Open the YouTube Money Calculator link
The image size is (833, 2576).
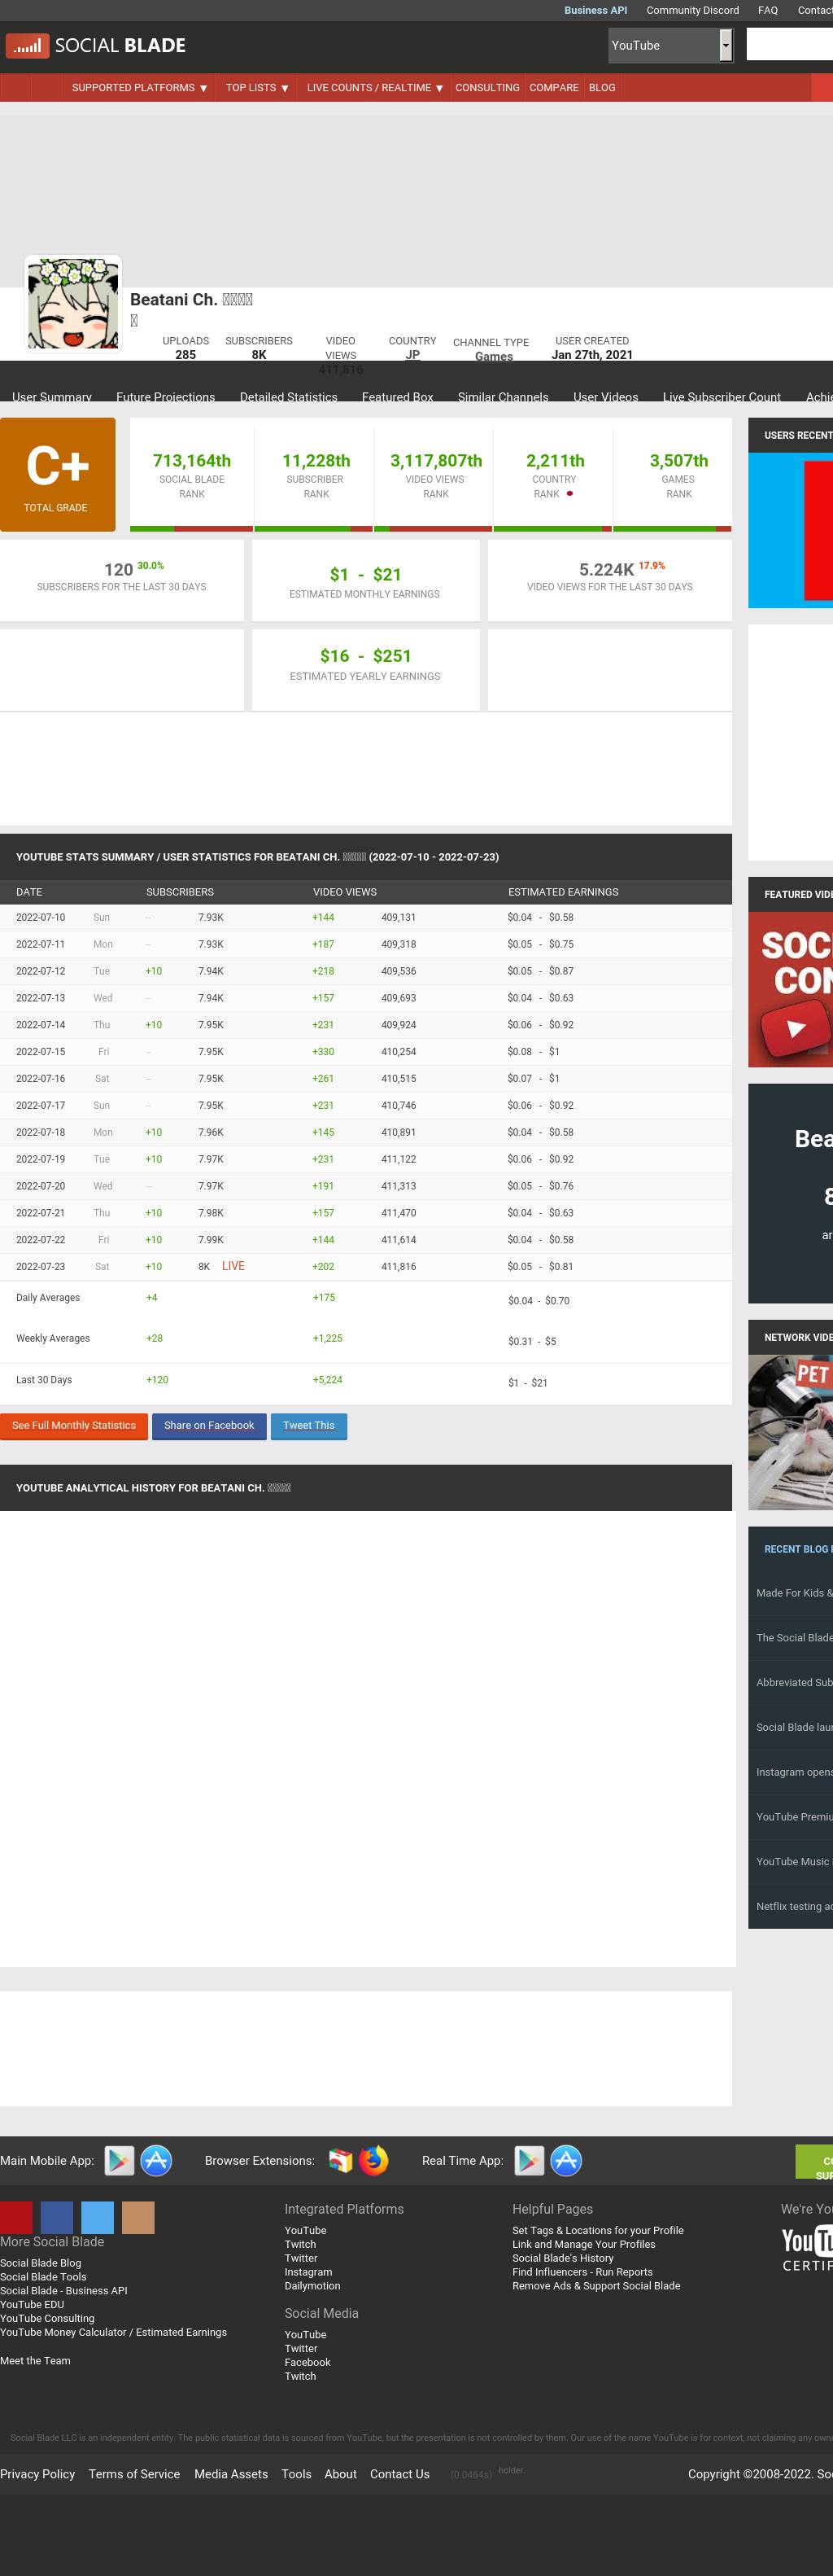(x=113, y=2332)
